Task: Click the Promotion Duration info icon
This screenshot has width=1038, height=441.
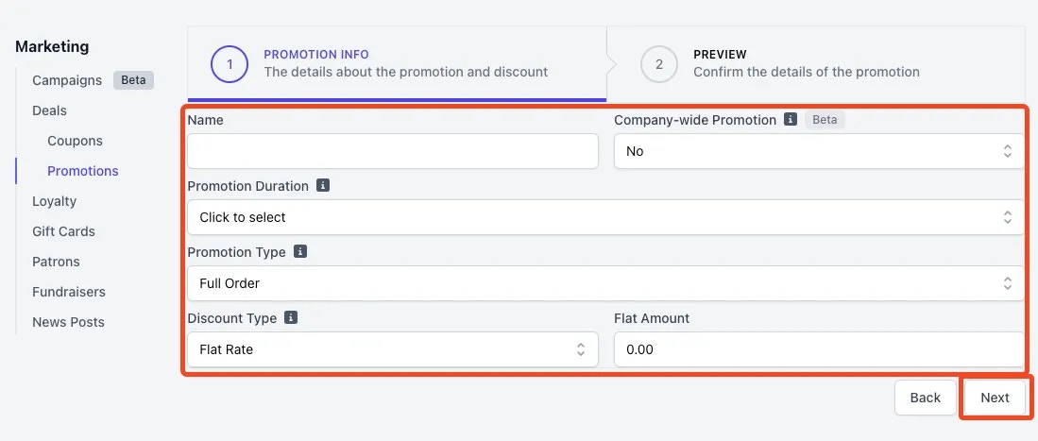Action: 322,185
